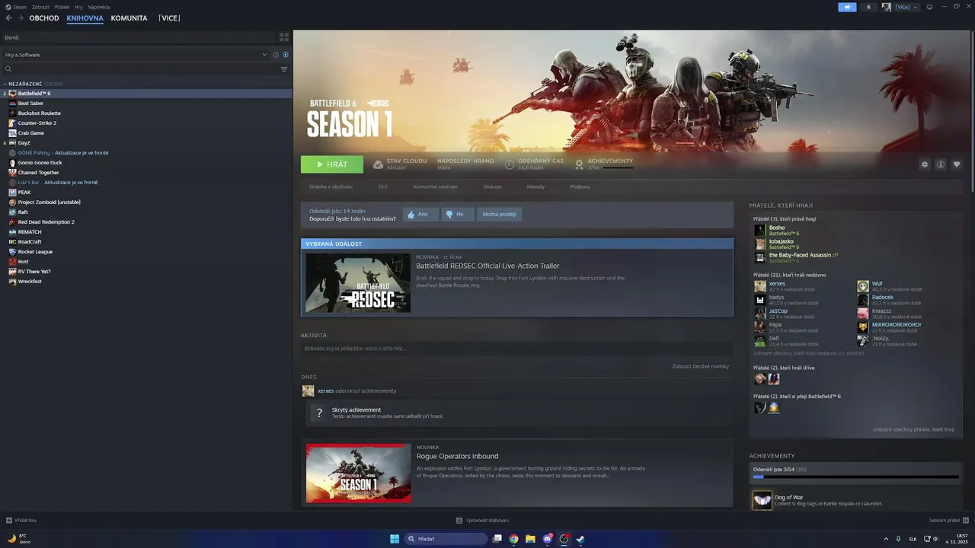Viewport: 975px width, 548px height.
Task: Click the Přidat hru plus icon
Action: tap(8, 521)
